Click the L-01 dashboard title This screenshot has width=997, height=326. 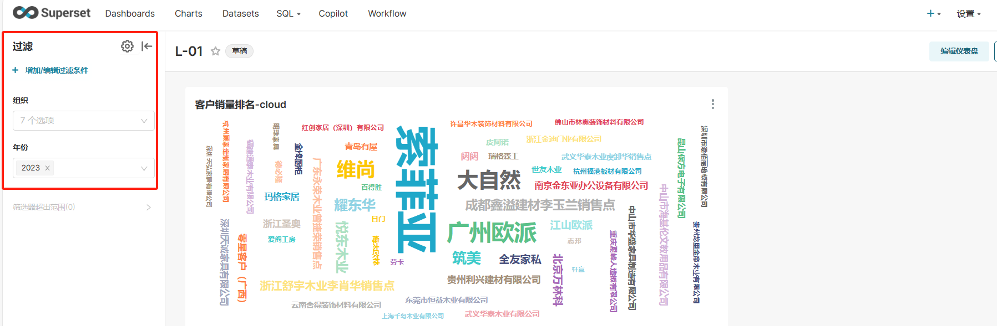coord(189,51)
